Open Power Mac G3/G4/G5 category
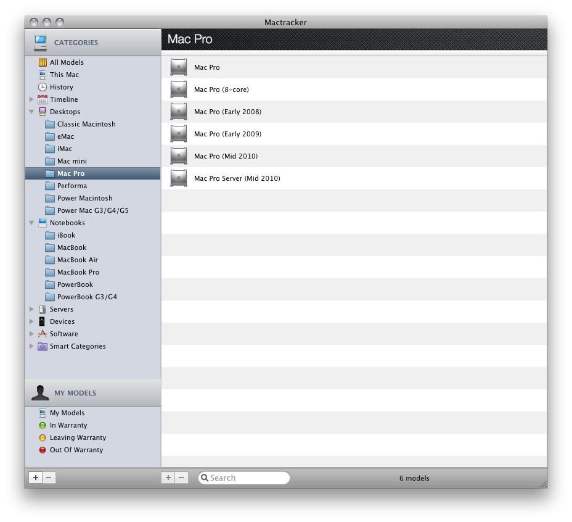Viewport: 572px width, 522px height. click(x=92, y=211)
